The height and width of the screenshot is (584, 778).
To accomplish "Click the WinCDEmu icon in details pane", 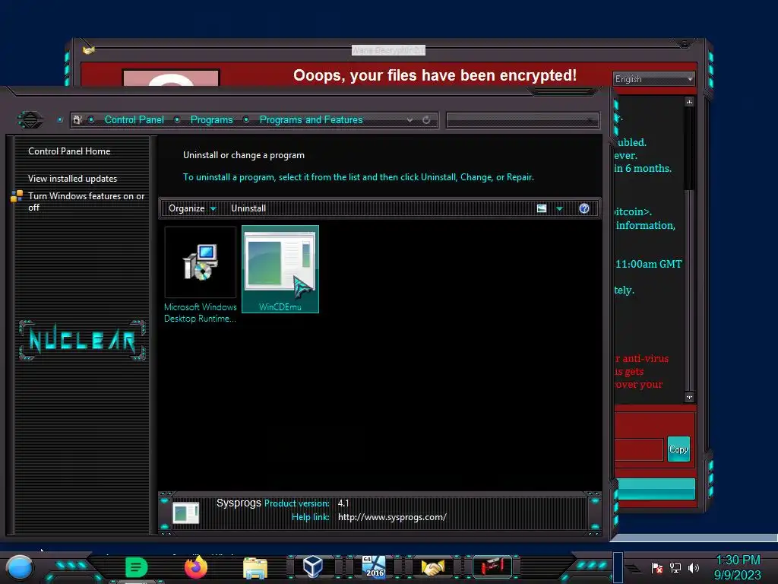I will point(186,513).
